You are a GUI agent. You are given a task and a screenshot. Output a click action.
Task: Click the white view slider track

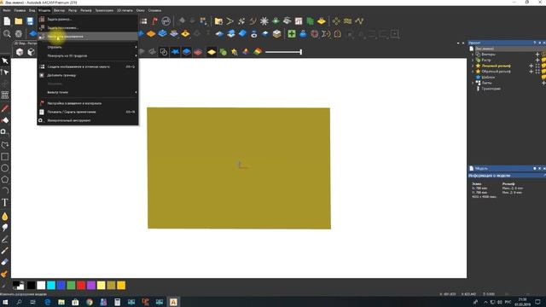pyautogui.click(x=283, y=52)
